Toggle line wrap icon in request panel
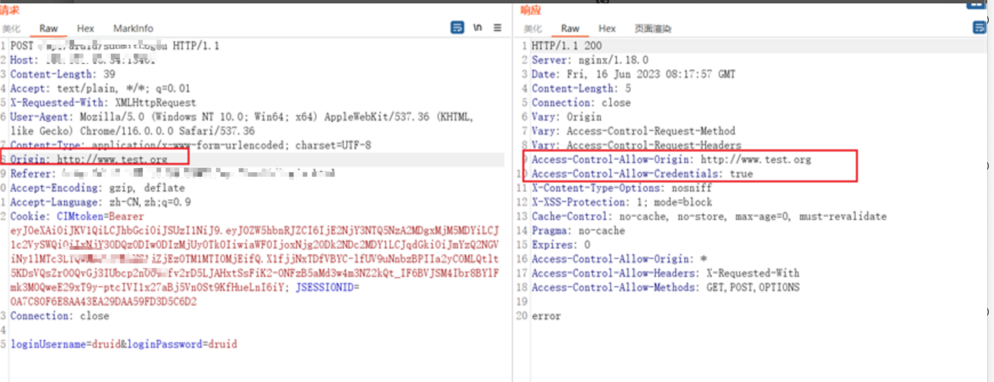This screenshot has width=994, height=382. [x=457, y=27]
